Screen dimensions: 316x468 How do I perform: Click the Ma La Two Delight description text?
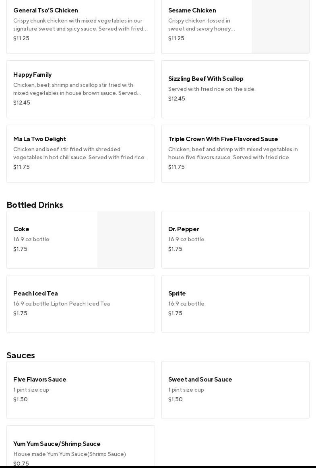pos(79,154)
